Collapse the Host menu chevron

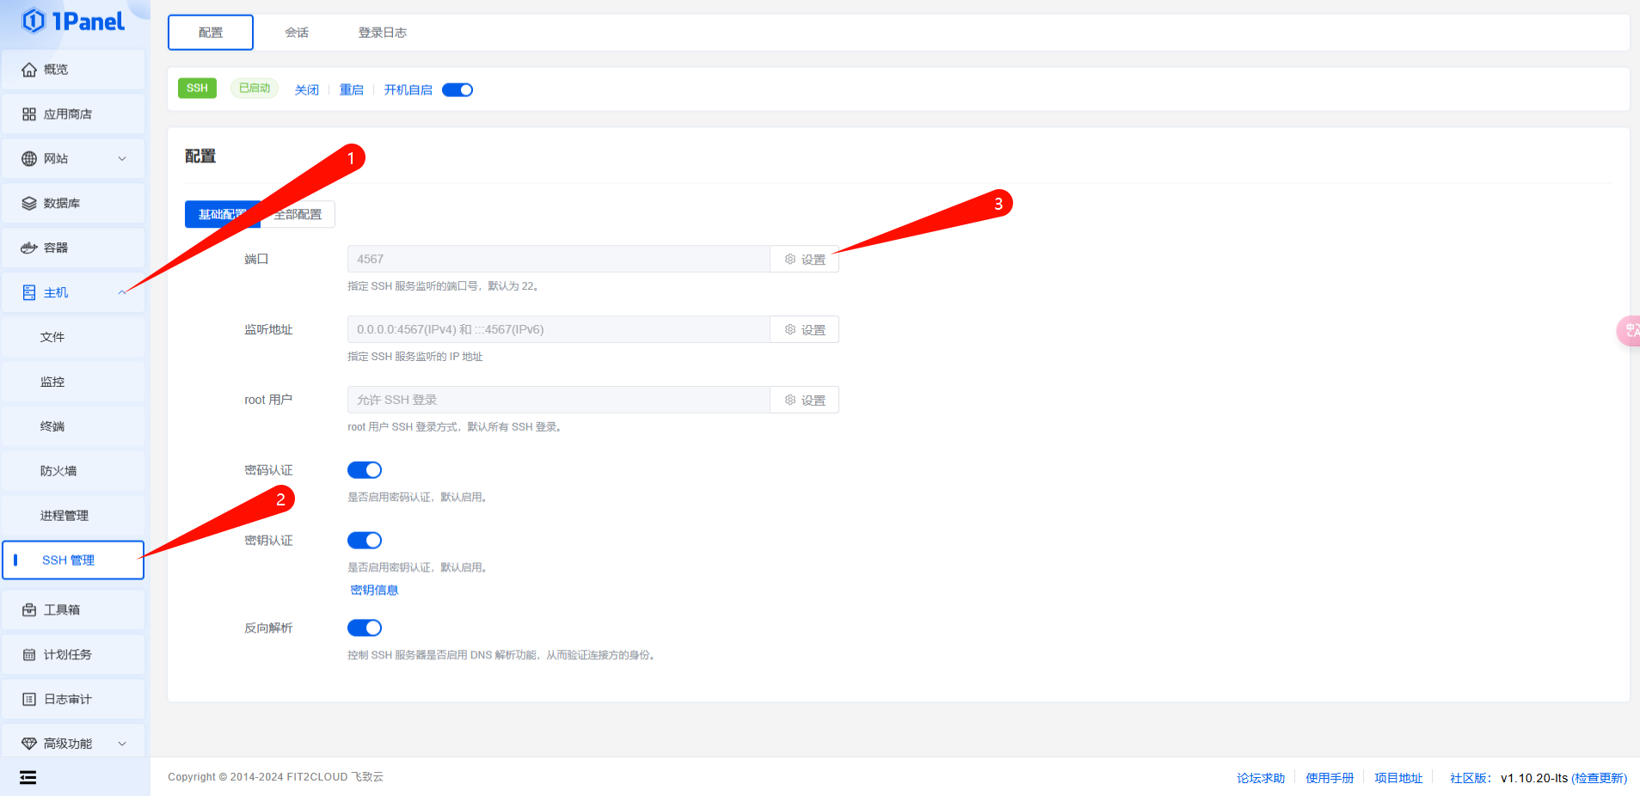click(x=122, y=293)
